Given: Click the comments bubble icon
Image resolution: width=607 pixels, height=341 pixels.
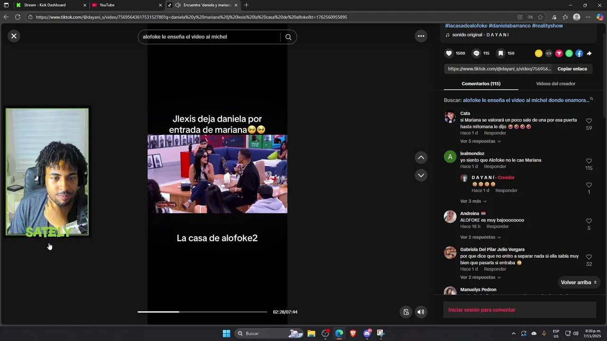Looking at the screenshot, I should pyautogui.click(x=477, y=54).
